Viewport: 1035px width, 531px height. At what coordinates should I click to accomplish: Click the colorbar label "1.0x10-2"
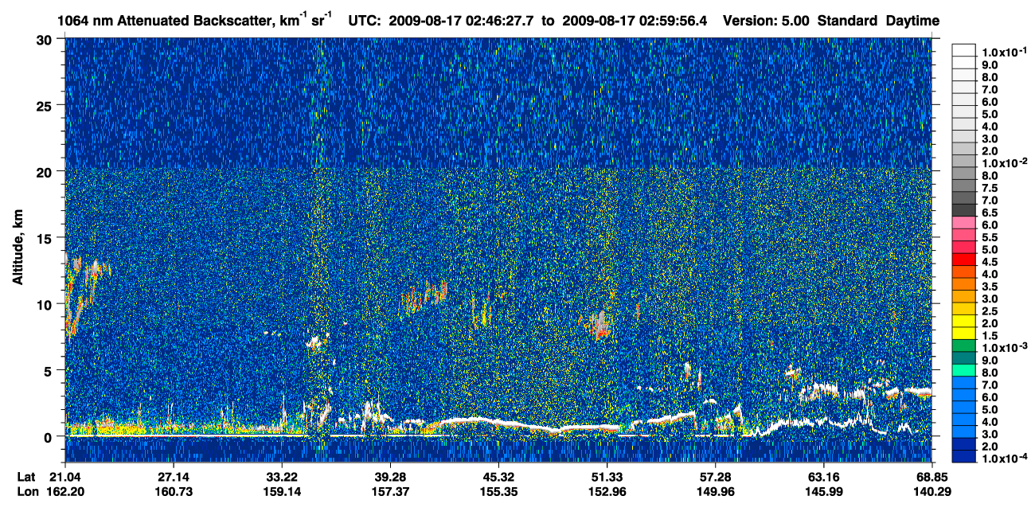pos(1004,163)
